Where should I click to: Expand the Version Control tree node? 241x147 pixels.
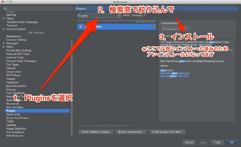click(x=4, y=29)
